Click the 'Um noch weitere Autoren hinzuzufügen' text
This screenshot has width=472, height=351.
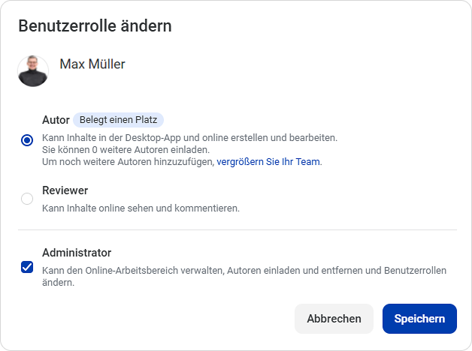(129, 162)
